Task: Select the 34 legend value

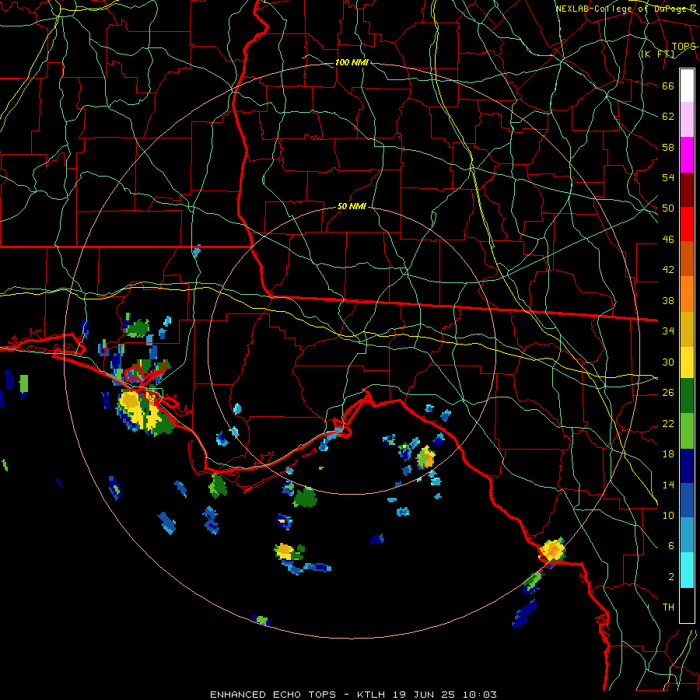Action: pos(668,331)
